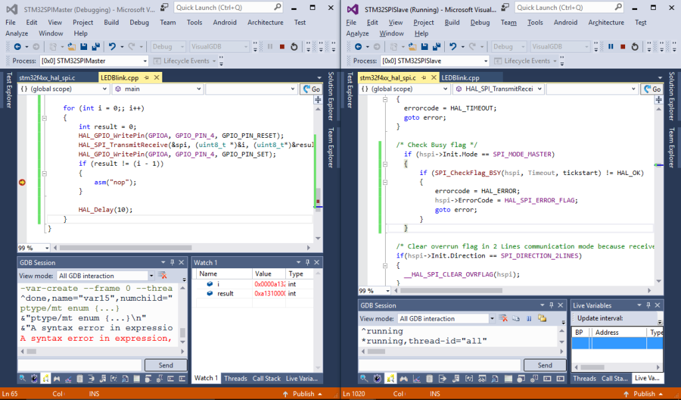Click Undo in the STM32SPISlave toolbar
Screen dimensions: 681x400
click(x=454, y=47)
